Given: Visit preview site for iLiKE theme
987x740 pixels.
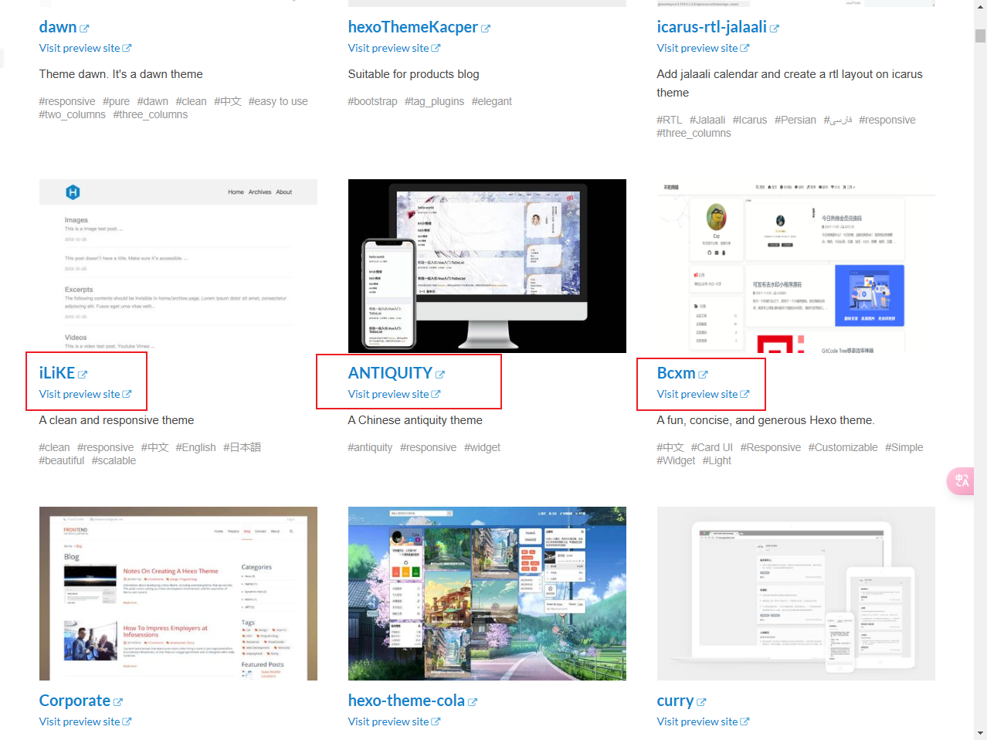Looking at the screenshot, I should click(85, 394).
